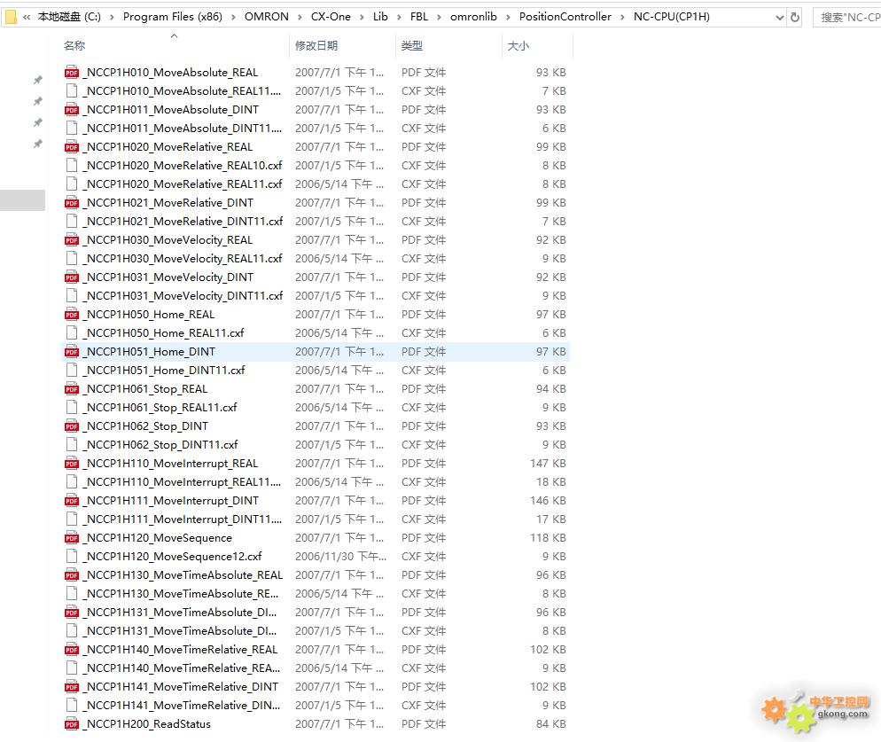Viewport: 881px width, 742px height.
Task: Click file icon of _NCCP1H020_MoveRelative_REAL10.cxf
Action: (72, 165)
